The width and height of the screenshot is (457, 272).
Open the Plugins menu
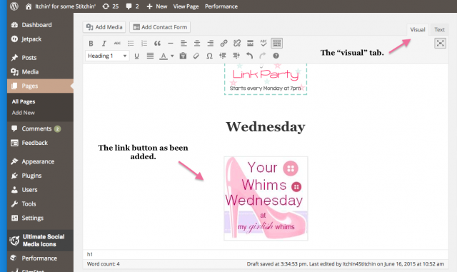pyautogui.click(x=40, y=176)
